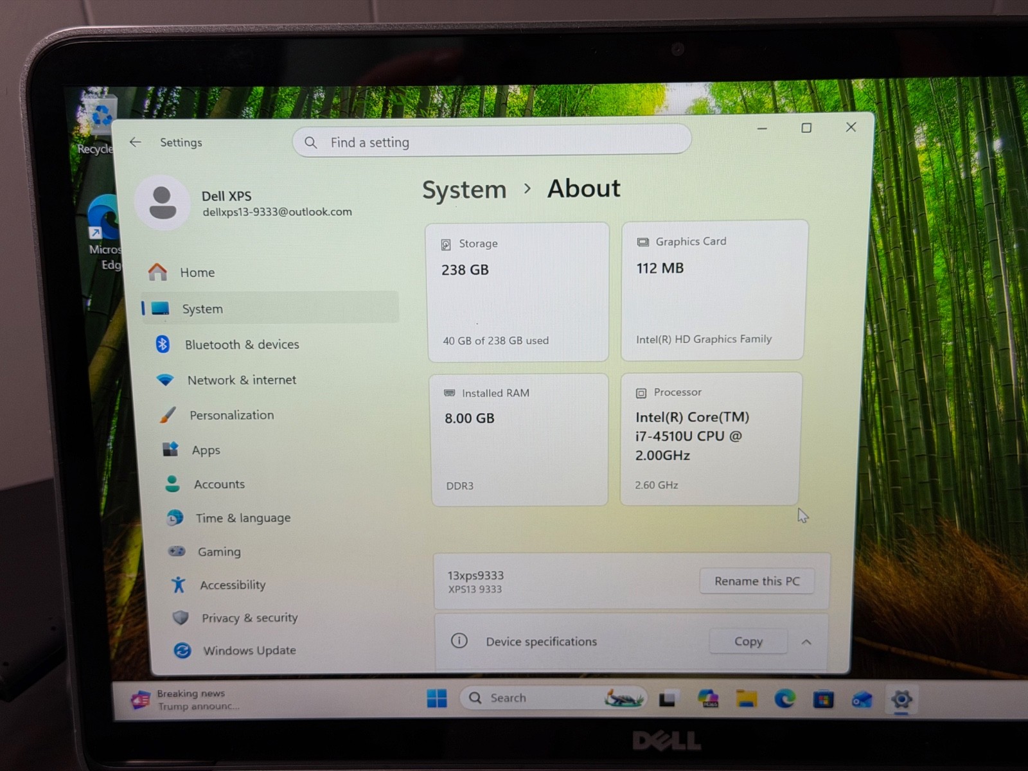Click the Device specifications info icon

pyautogui.click(x=459, y=641)
